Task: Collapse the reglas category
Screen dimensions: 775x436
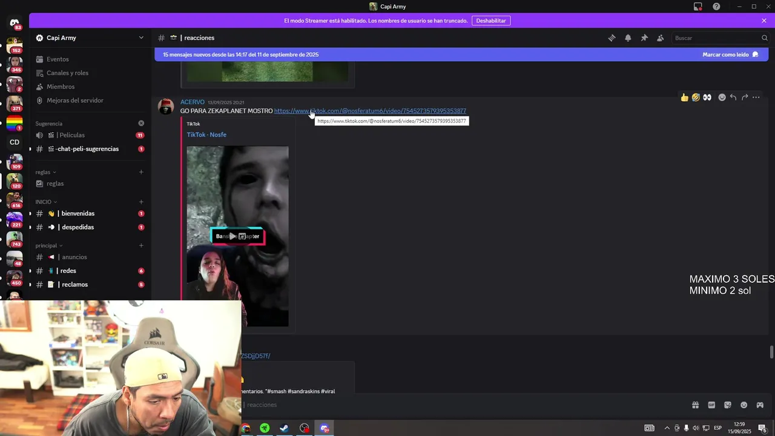Action: 45,172
